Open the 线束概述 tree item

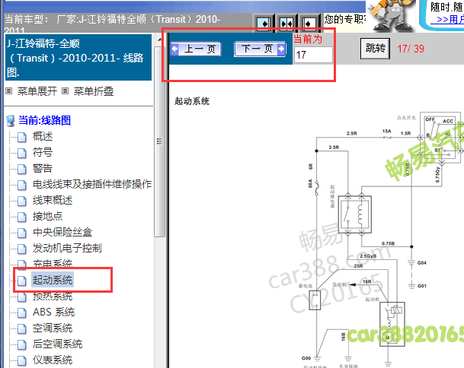pos(53,200)
